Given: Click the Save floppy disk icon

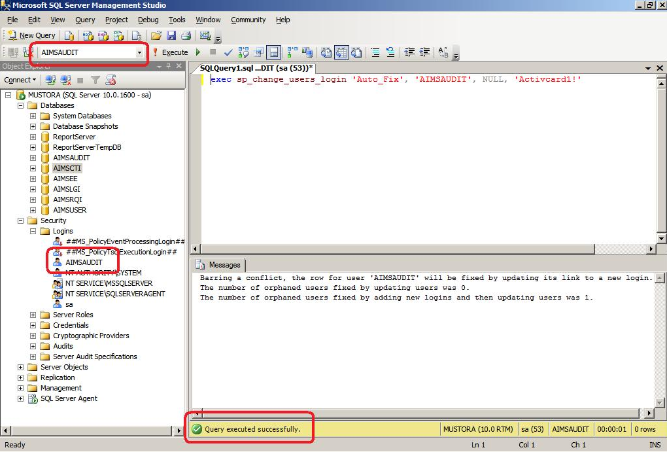Looking at the screenshot, I should [x=171, y=36].
